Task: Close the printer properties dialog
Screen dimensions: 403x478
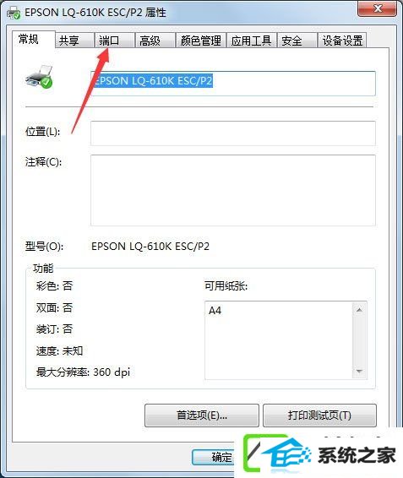Action: tap(378, 8)
